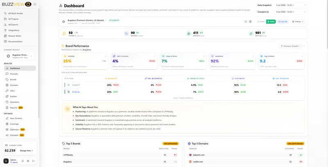Click the Copy link button

tap(283, 22)
